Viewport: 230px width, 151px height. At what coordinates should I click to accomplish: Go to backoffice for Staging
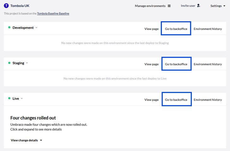click(x=176, y=64)
